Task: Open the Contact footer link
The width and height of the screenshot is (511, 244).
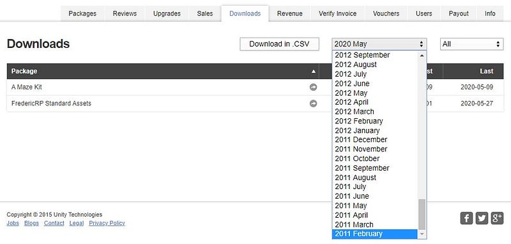Action: point(54,223)
